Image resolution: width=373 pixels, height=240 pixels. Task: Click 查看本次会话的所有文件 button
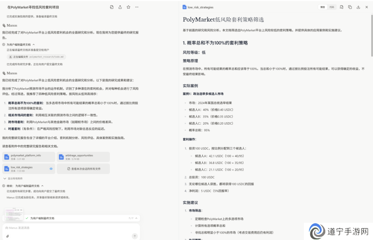[x=83, y=169]
